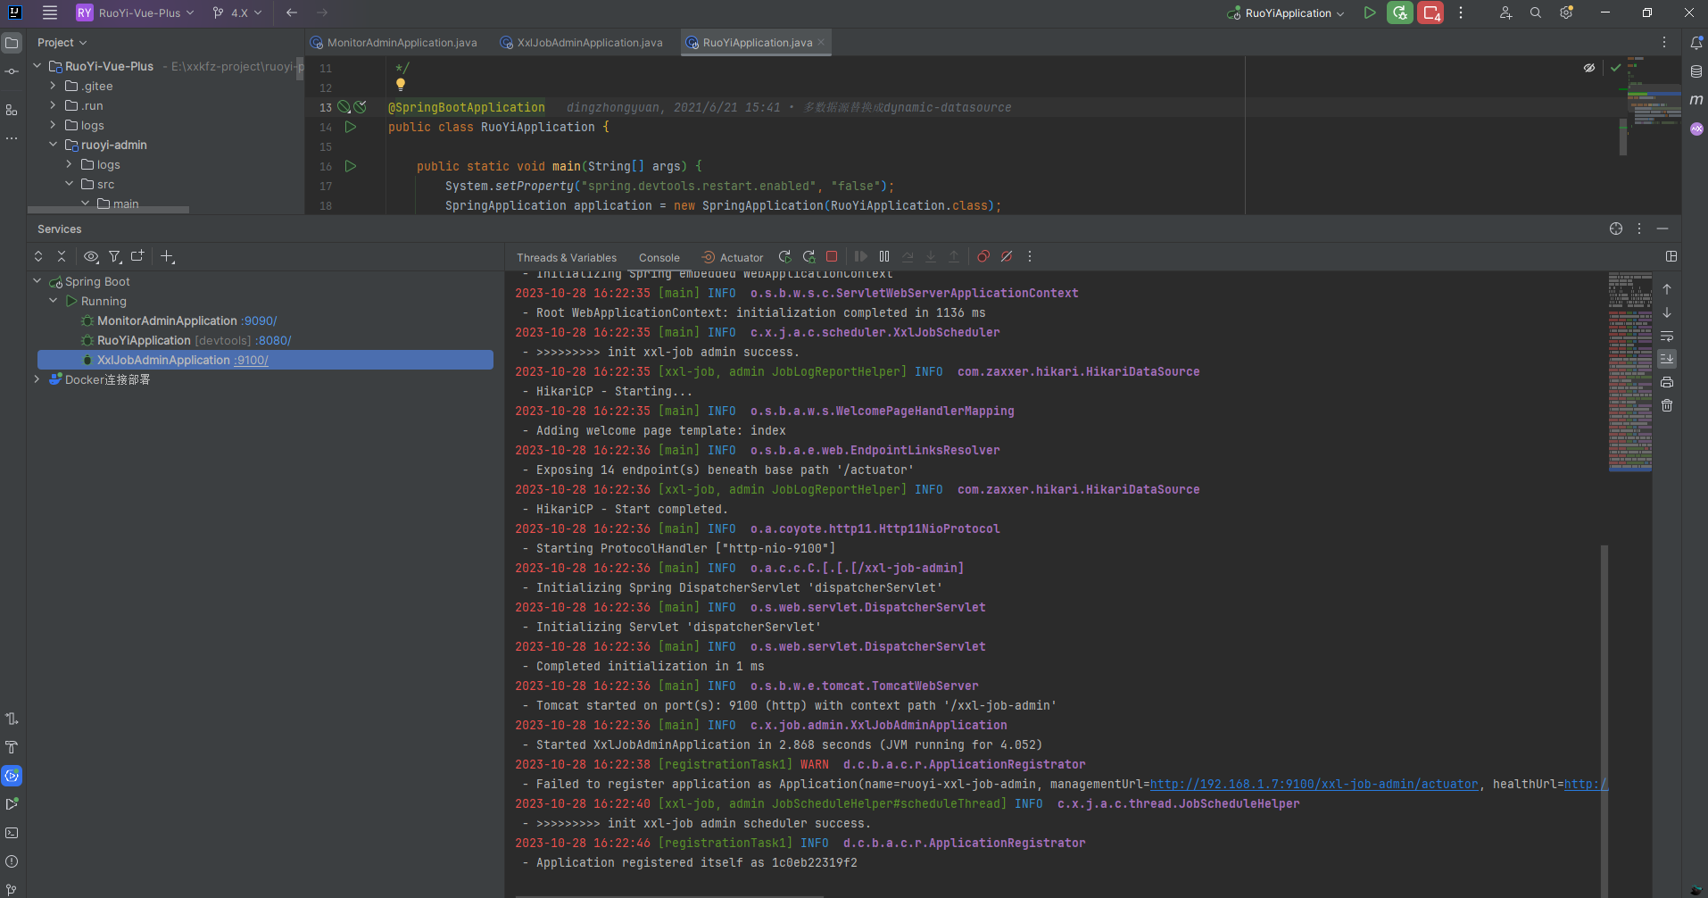Screen dimensions: 1708x898
Task: Open service filter options
Action: (114, 256)
